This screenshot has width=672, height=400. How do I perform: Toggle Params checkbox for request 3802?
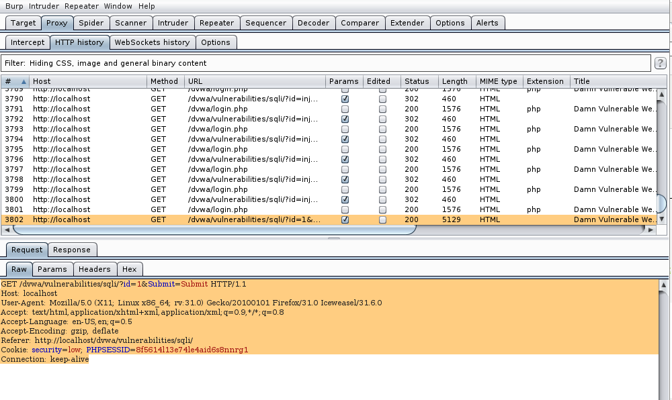[x=345, y=220]
